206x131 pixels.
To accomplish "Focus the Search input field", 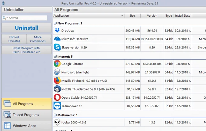I will [27, 18].
